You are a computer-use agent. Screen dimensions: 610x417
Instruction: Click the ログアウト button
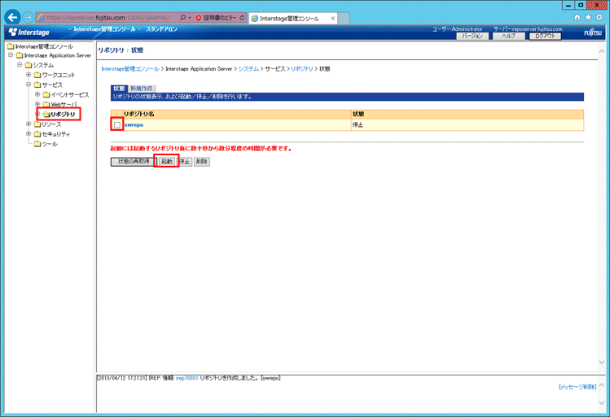[x=545, y=36]
